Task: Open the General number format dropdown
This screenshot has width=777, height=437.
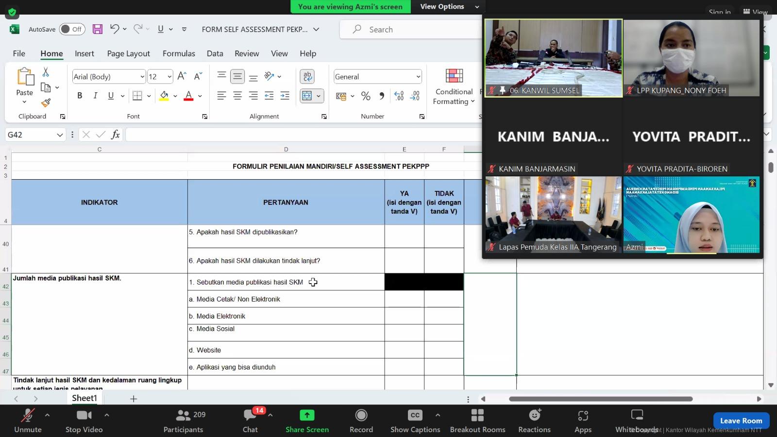Action: click(418, 77)
